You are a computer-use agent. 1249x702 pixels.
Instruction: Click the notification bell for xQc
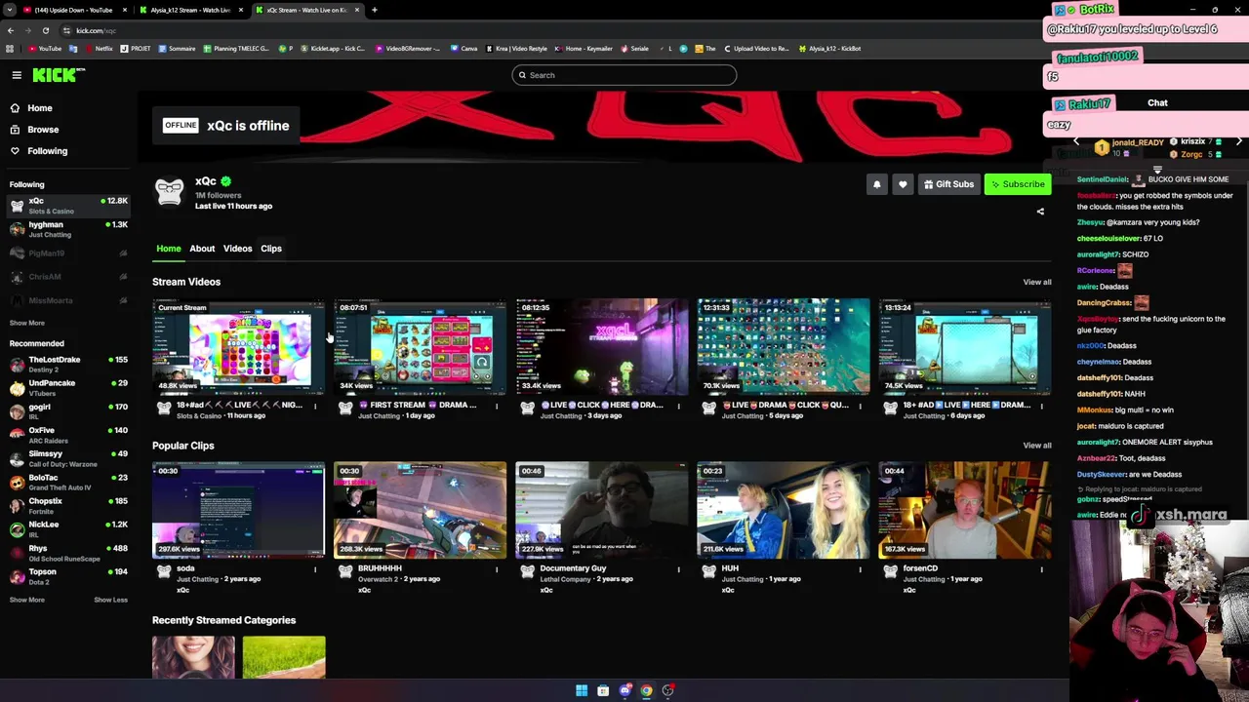point(876,184)
